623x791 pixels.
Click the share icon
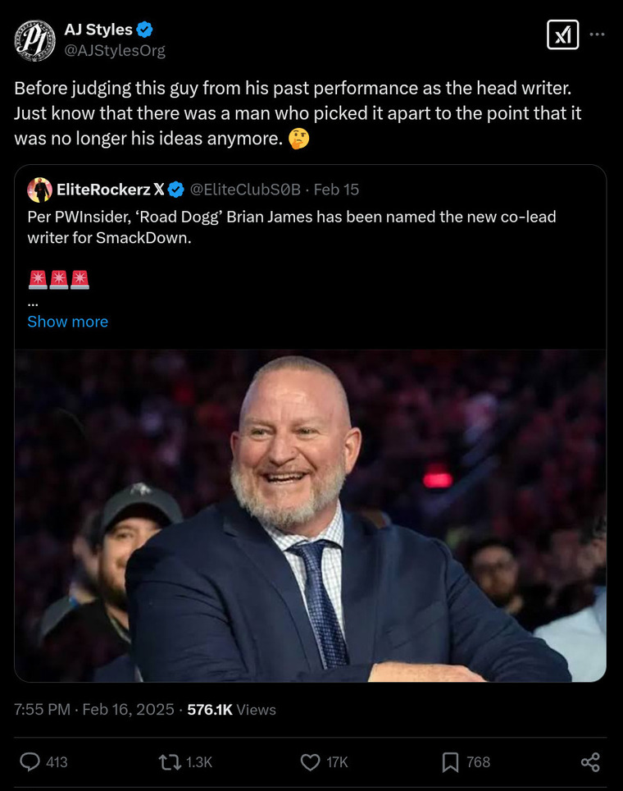[x=590, y=761]
